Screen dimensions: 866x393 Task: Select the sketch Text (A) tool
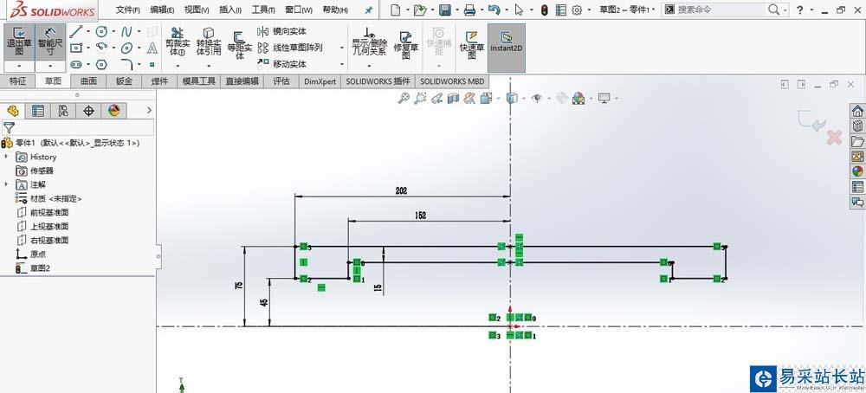[152, 48]
